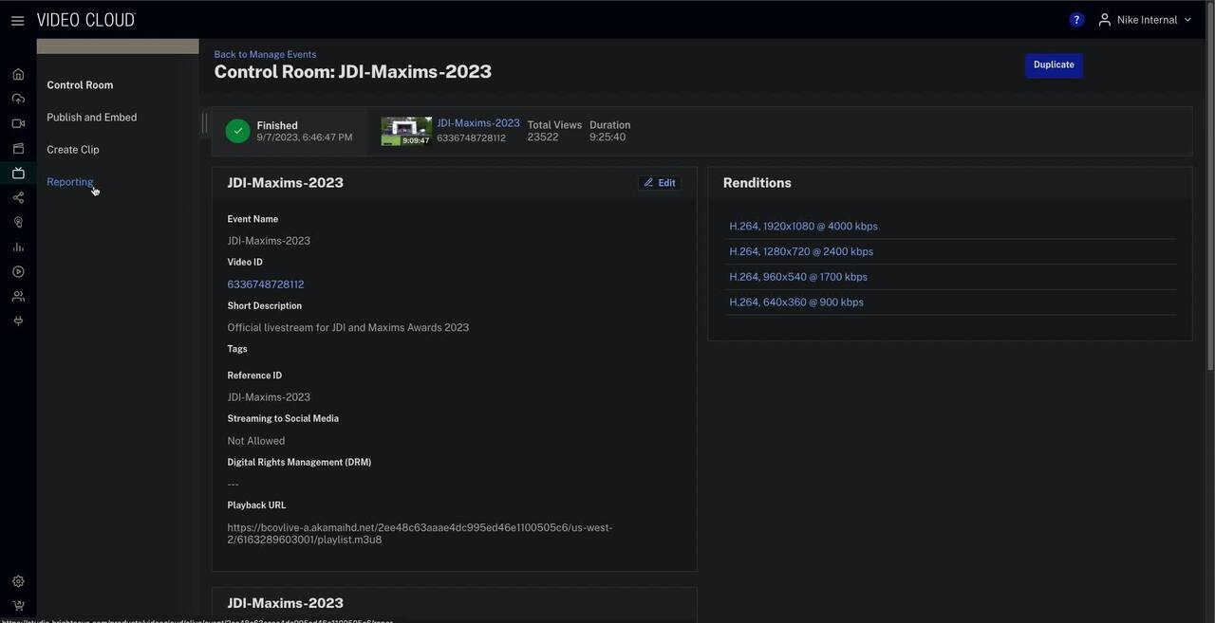Click the Video Cloud logo
The width and height of the screenshot is (1215, 623).
(x=86, y=20)
